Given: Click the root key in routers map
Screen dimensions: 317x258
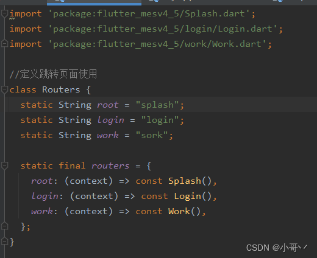Looking at the screenshot, I should click(x=42, y=181).
